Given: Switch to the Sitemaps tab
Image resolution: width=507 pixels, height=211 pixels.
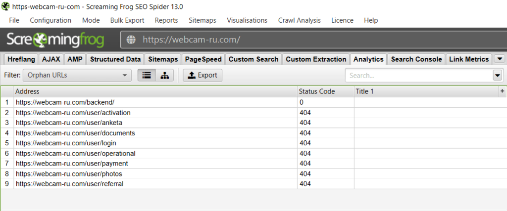Looking at the screenshot, I should (x=163, y=59).
